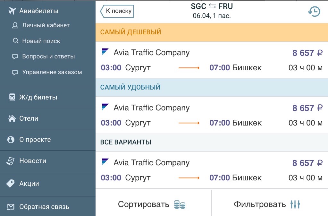Select the cheapest flight under Самый дешевый

(212, 60)
